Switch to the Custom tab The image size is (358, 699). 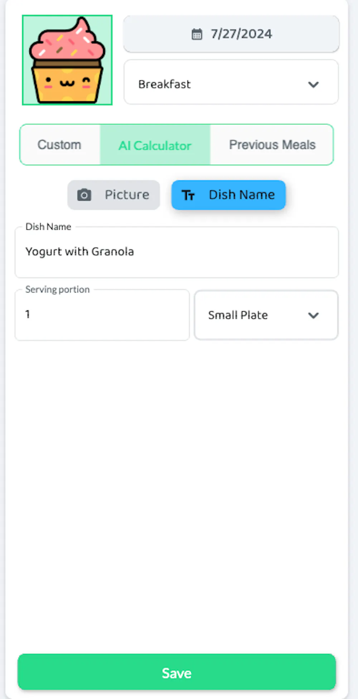pos(59,145)
